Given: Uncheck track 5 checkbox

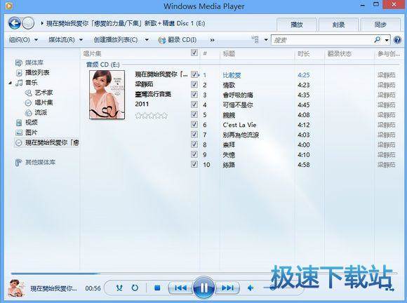Looking at the screenshot, I should 194,114.
